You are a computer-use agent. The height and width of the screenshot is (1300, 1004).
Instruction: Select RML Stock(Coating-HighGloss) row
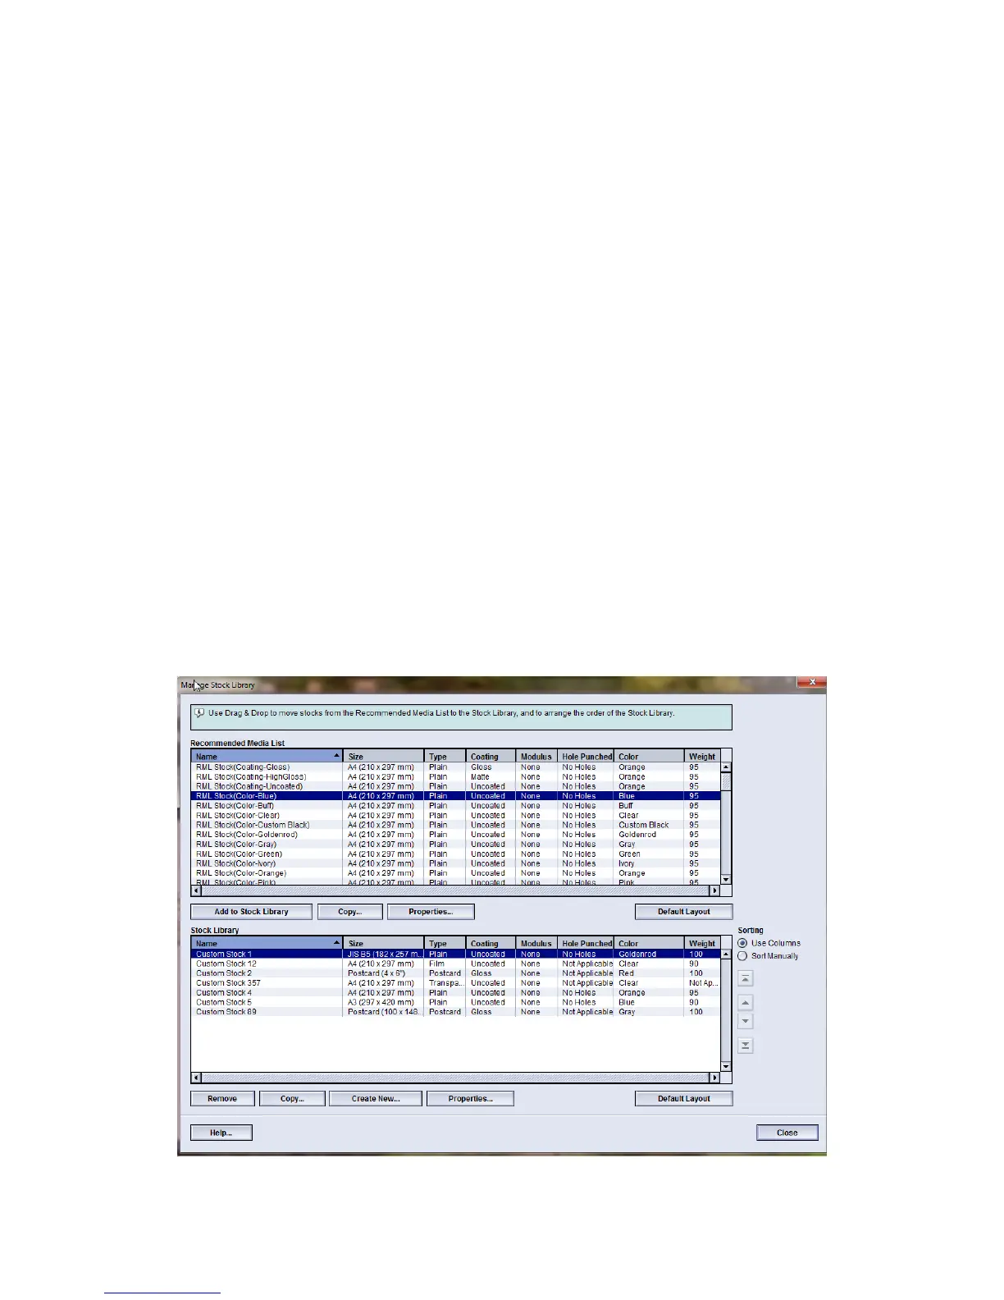456,777
